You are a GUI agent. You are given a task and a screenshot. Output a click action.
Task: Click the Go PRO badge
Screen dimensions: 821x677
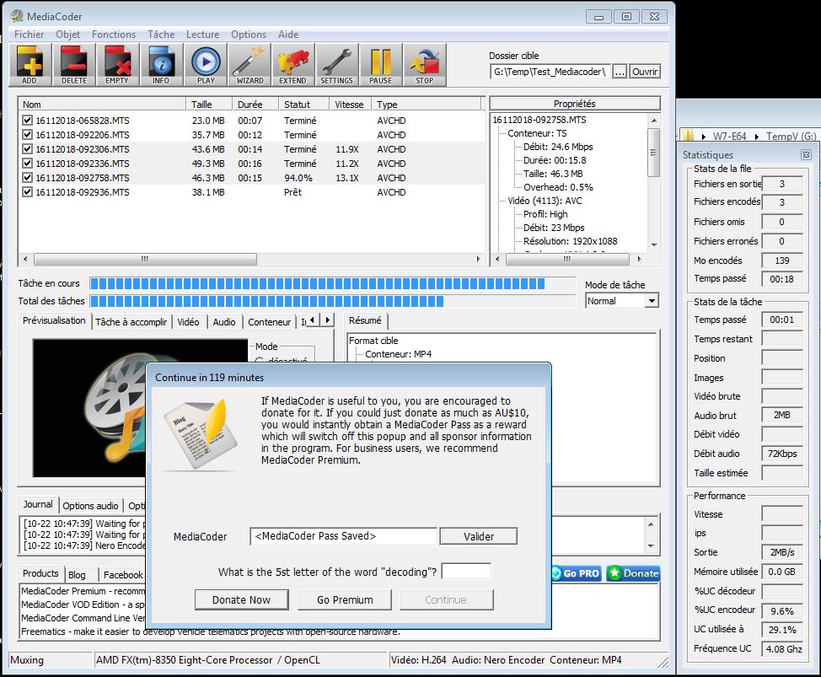coord(576,573)
